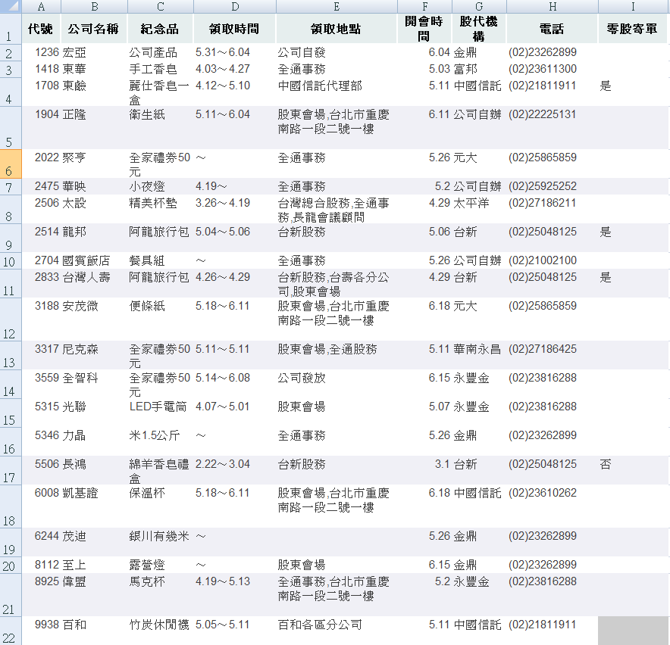
Task: Select 全智科 company cell
Action: (x=94, y=384)
